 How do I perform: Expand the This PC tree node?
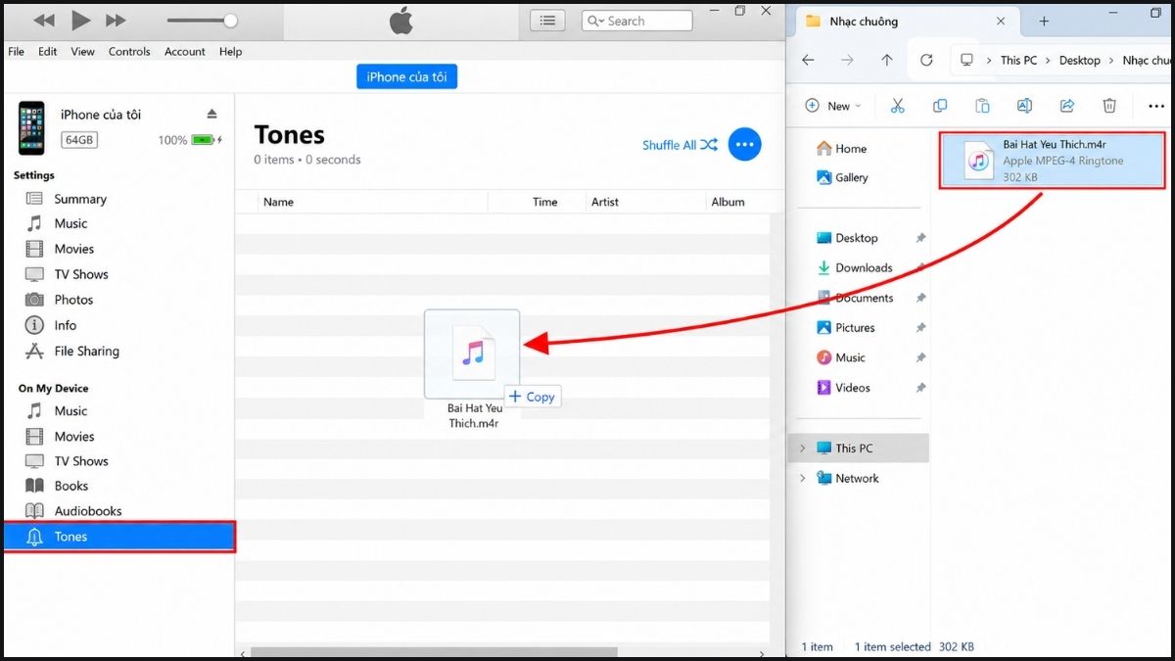coord(803,449)
